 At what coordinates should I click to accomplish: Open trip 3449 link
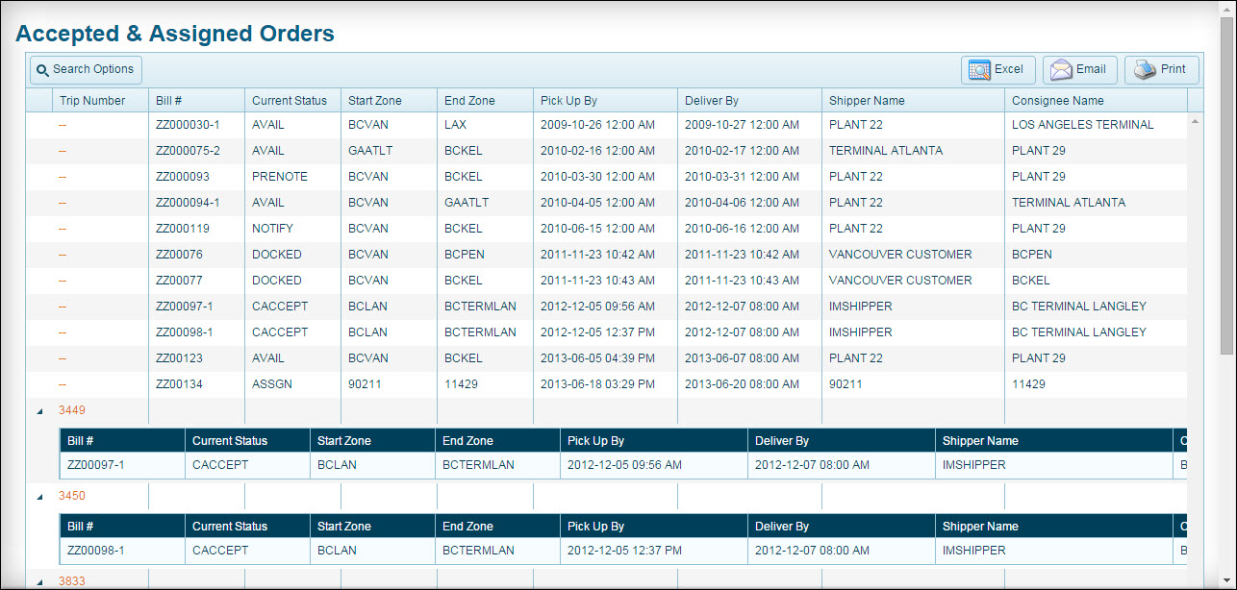click(x=72, y=410)
